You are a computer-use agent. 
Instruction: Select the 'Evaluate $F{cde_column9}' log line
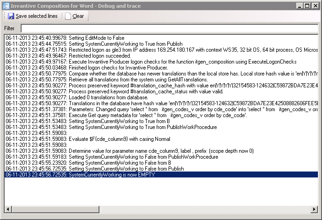pyautogui.click(x=161, y=139)
